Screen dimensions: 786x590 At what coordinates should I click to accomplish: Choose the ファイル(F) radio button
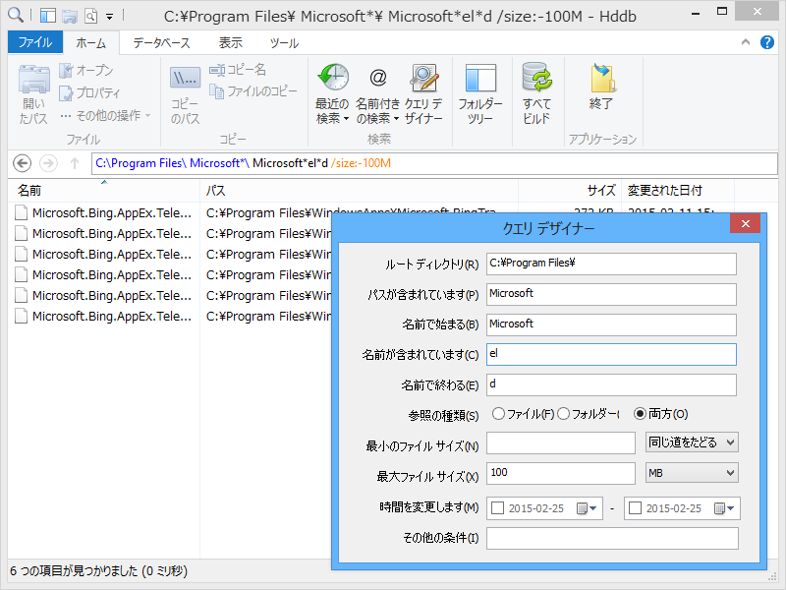[x=499, y=413]
